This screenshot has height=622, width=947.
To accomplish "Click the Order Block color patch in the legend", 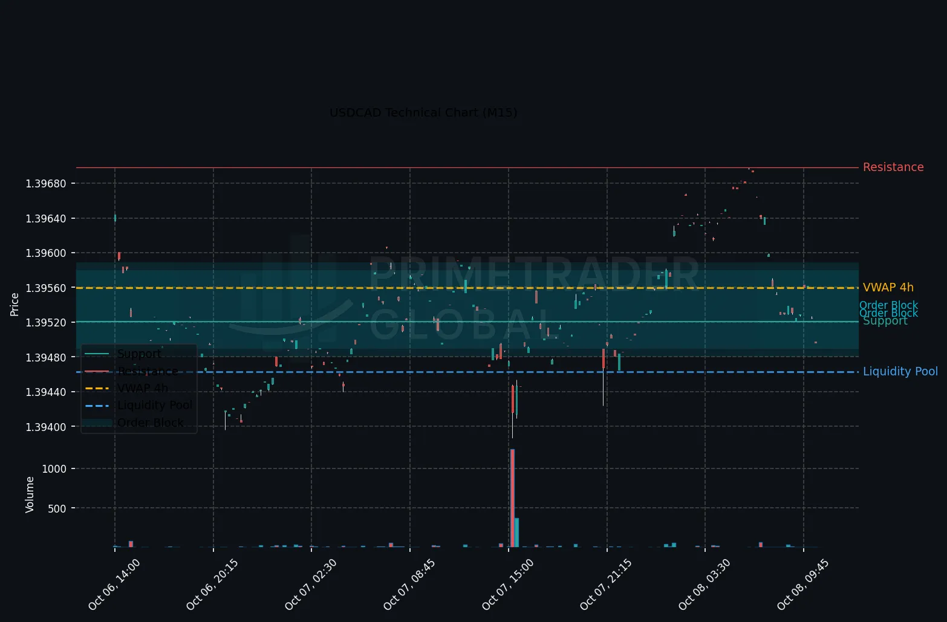I will 97,423.
